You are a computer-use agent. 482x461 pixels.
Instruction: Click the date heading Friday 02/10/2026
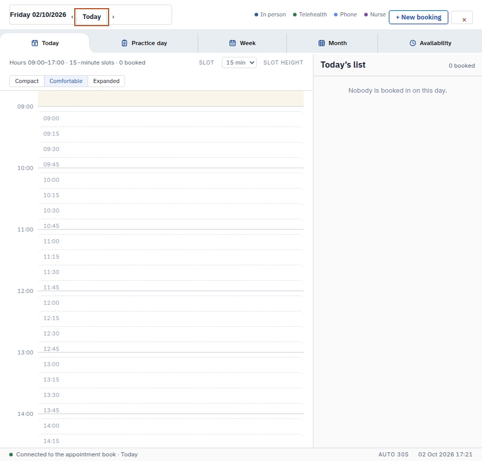click(38, 15)
